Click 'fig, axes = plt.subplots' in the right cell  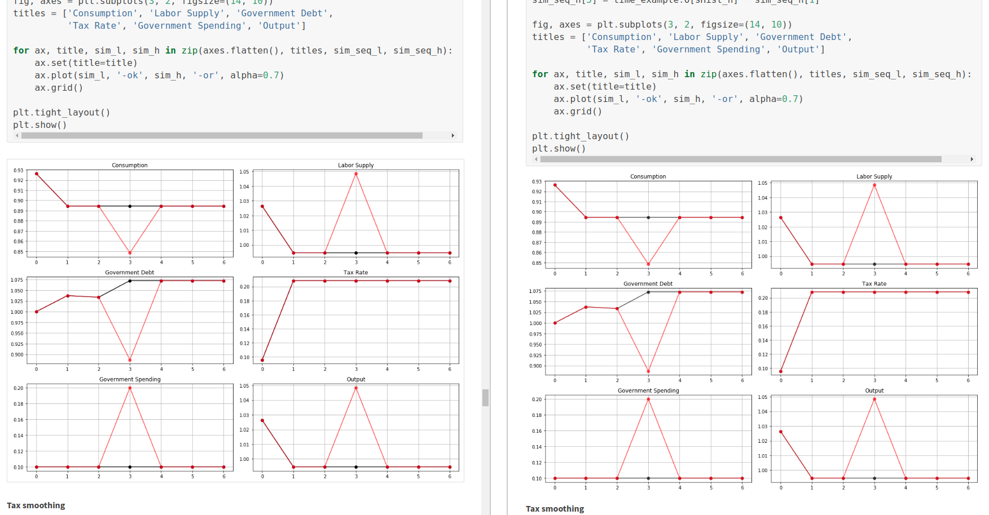click(662, 25)
